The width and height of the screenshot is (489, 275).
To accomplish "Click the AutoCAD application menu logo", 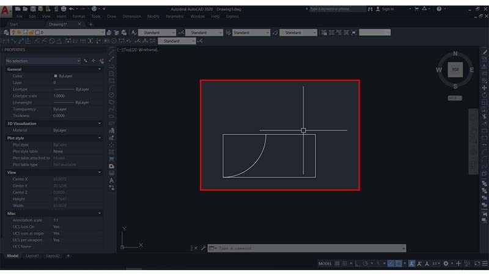I will [x=6, y=9].
